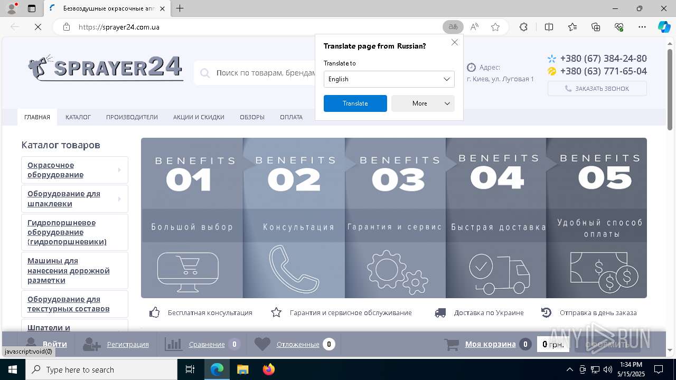This screenshot has height=380, width=676.
Task: Open Edge profile avatar icon
Action: tap(11, 8)
